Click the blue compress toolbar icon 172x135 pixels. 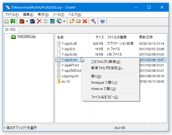pyautogui.click(x=32, y=21)
